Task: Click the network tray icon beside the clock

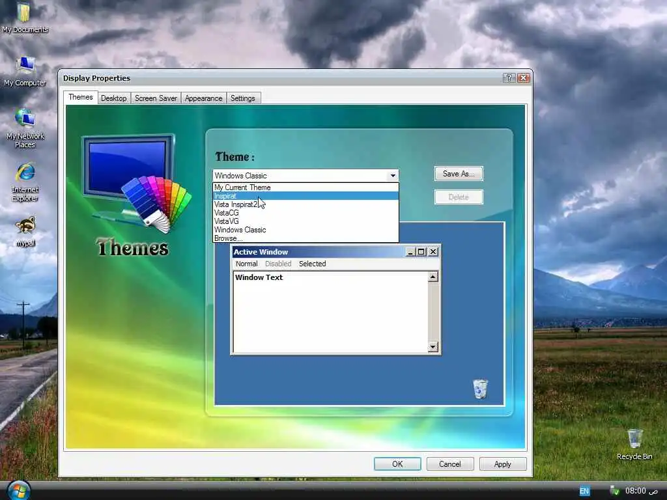Action: [x=615, y=491]
